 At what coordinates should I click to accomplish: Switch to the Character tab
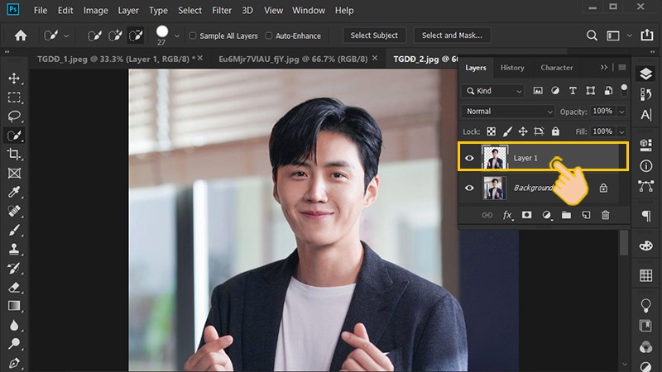pos(556,68)
